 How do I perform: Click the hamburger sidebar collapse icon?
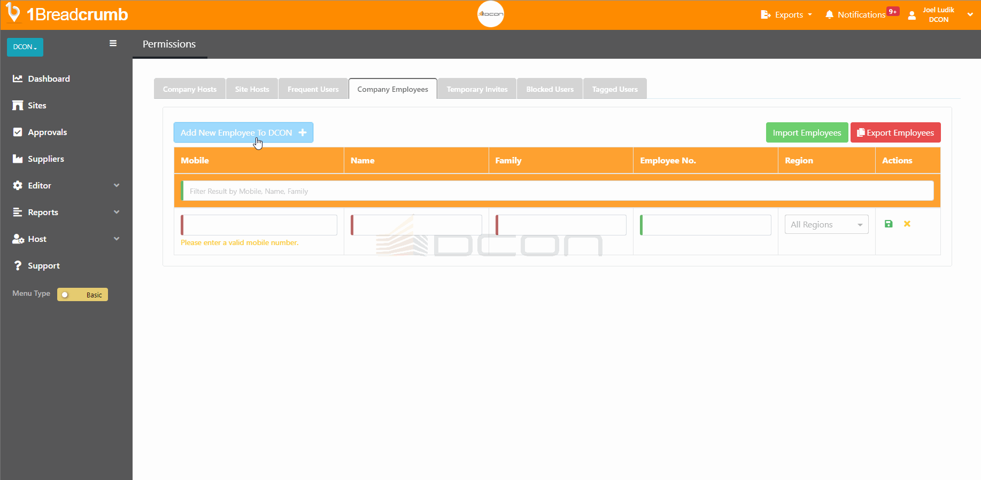[113, 43]
